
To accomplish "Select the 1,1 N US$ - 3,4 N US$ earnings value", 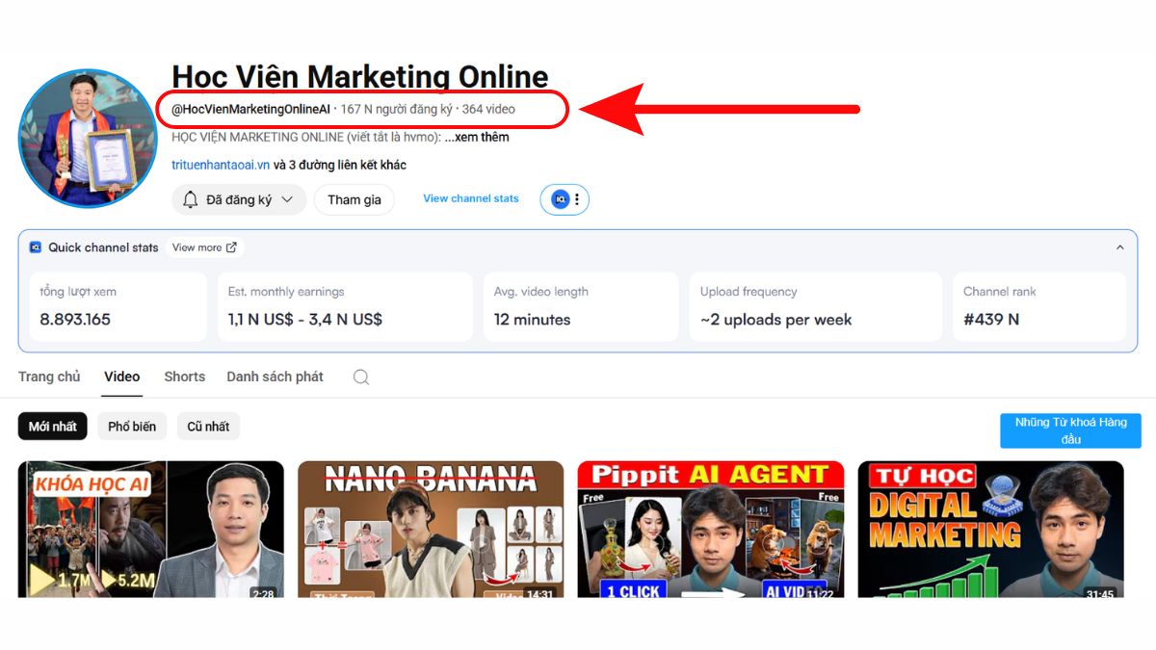I will [x=305, y=320].
